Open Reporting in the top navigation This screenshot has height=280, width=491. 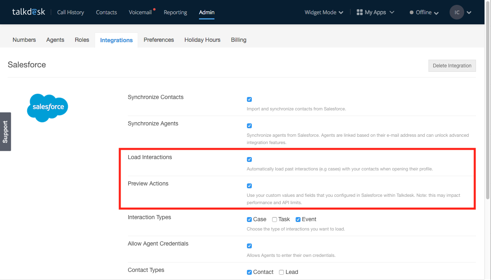[175, 12]
